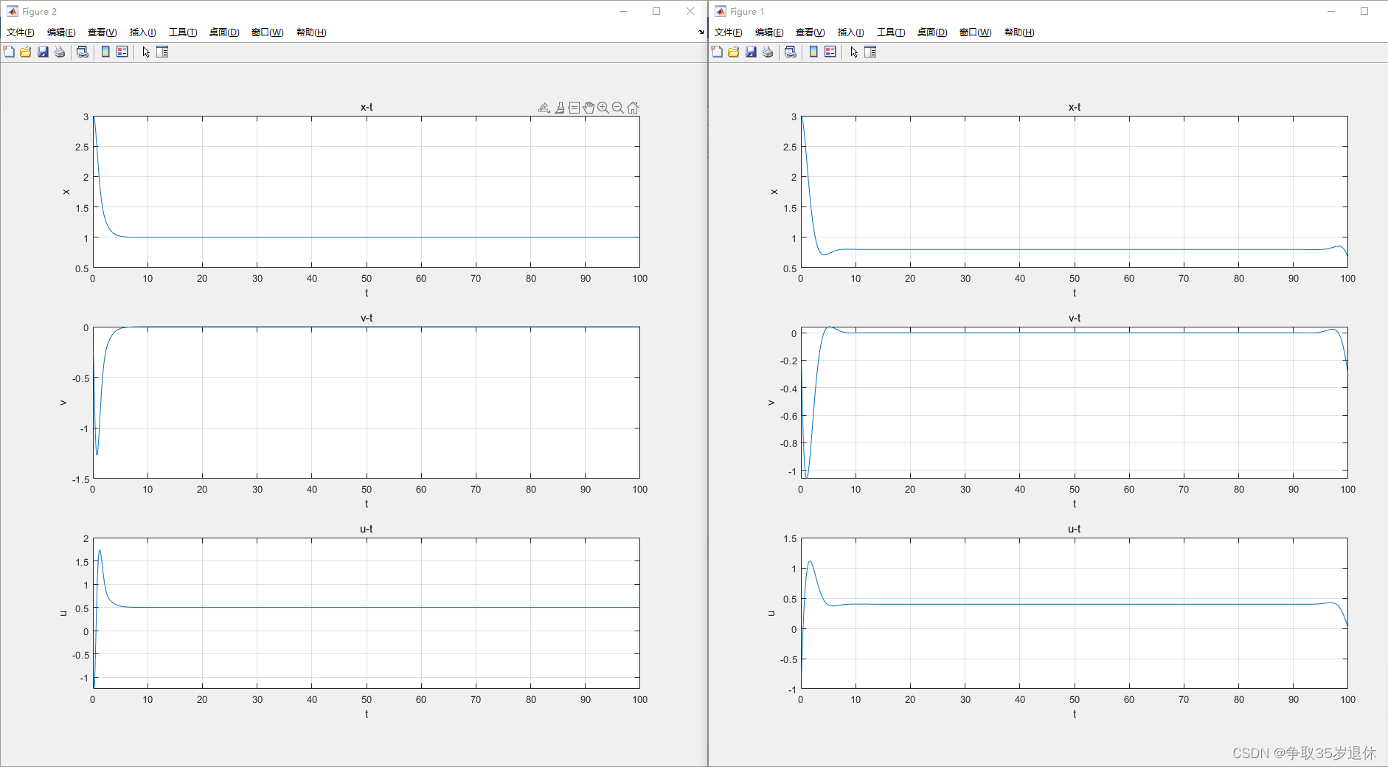
Task: Open 文件(F) menu in Figure 1
Action: click(x=729, y=32)
